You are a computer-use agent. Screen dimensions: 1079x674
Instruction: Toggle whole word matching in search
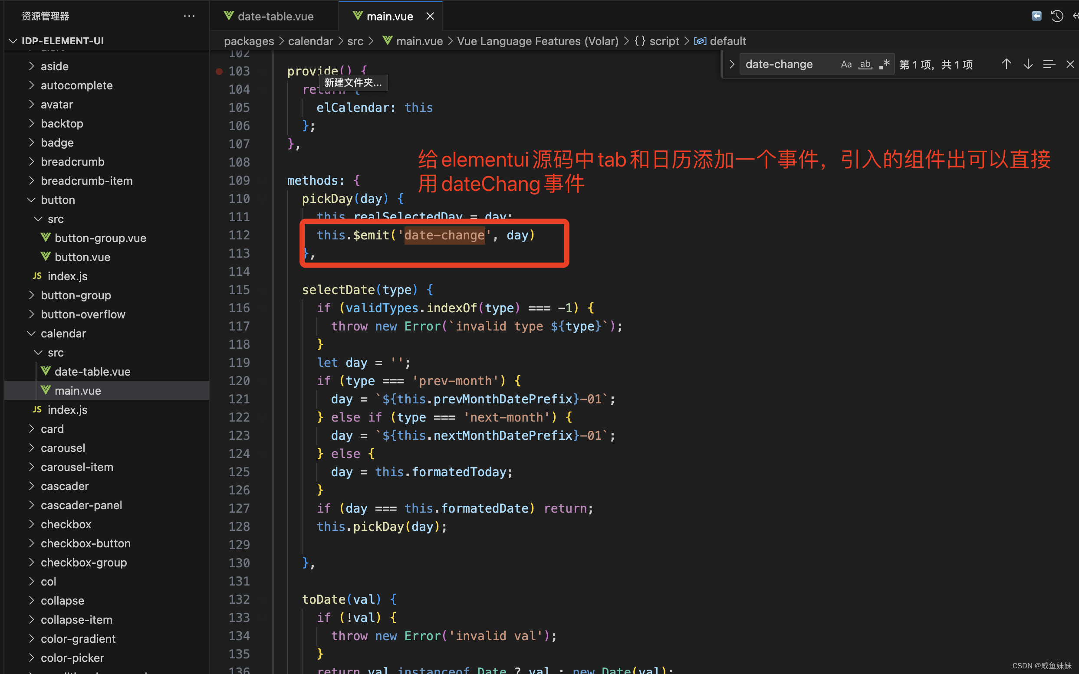[865, 64]
